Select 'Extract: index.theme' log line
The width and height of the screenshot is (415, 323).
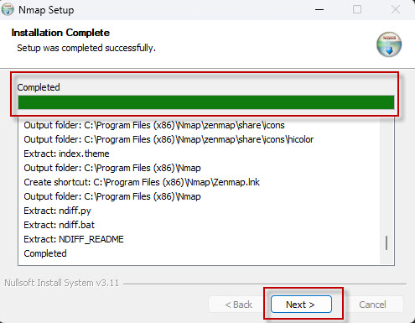(66, 154)
